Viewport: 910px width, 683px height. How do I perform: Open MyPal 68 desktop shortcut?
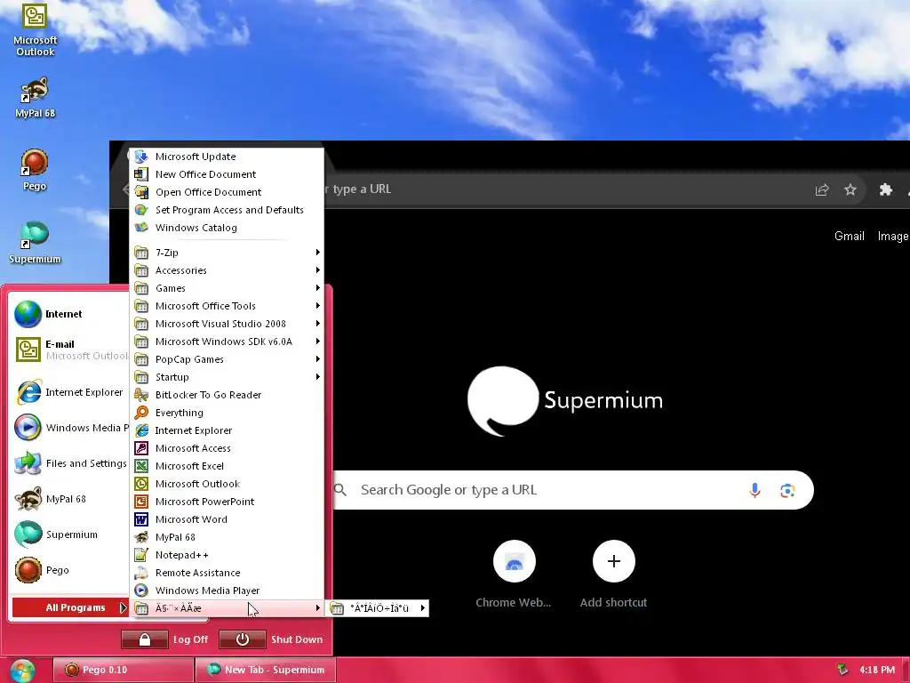[x=35, y=98]
